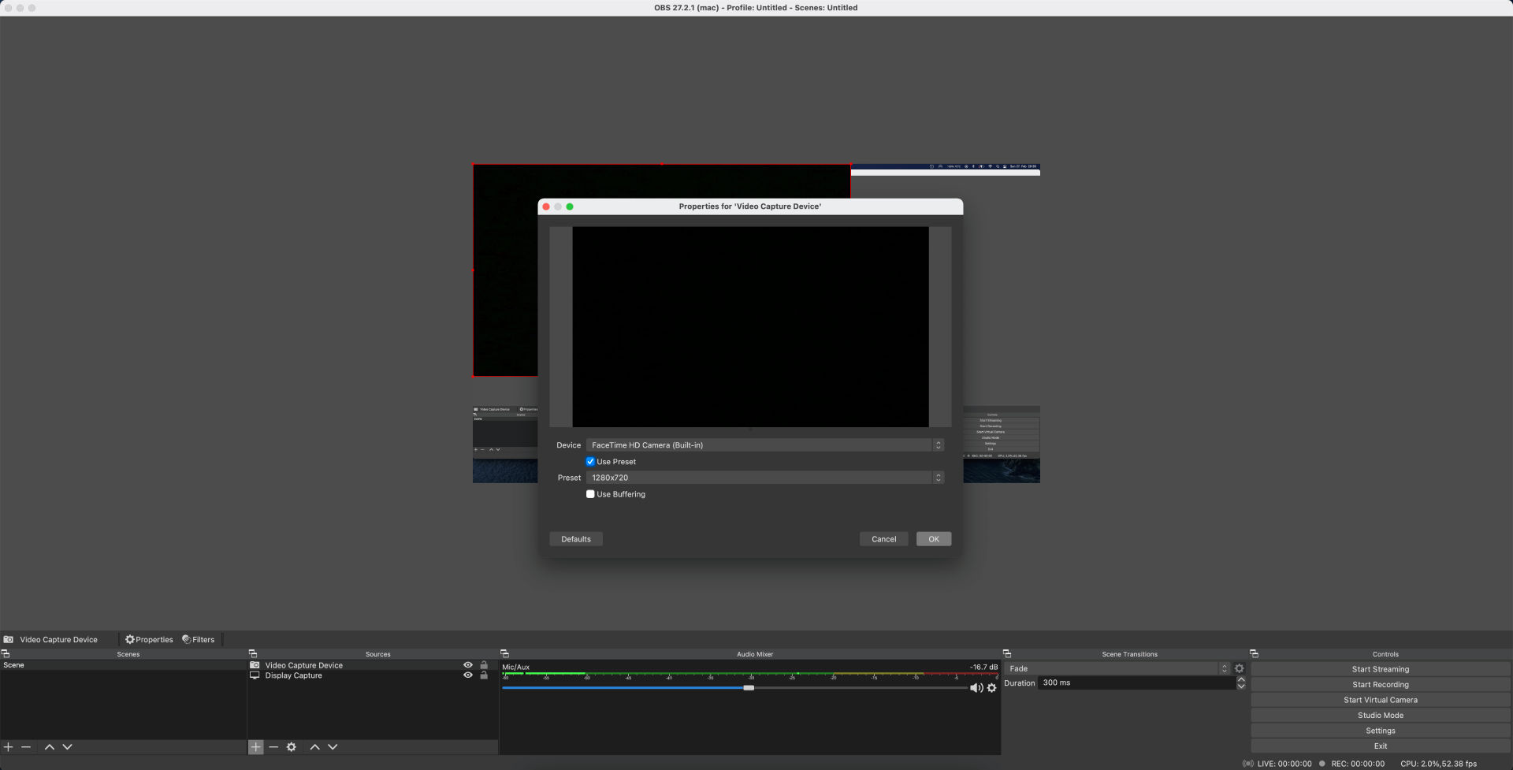
Task: Click the Duration 300 ms input field
Action: point(1136,683)
